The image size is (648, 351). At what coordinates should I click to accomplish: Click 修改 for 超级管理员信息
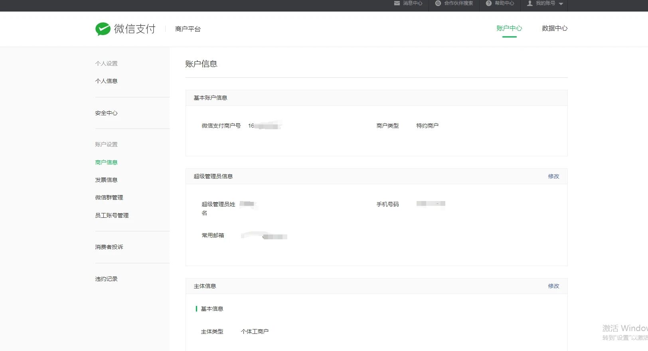click(x=553, y=176)
